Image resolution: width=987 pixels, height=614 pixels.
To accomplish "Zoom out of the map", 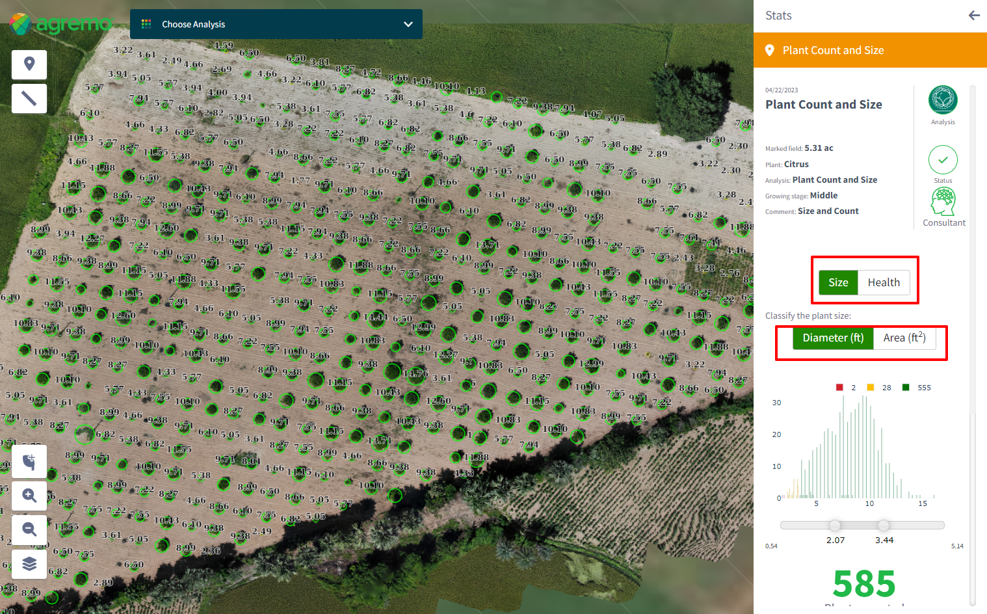I will [29, 529].
